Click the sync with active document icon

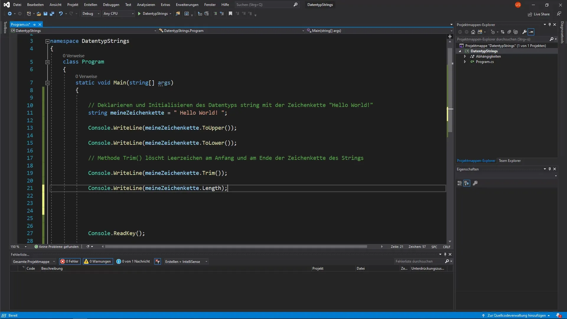pyautogui.click(x=503, y=32)
